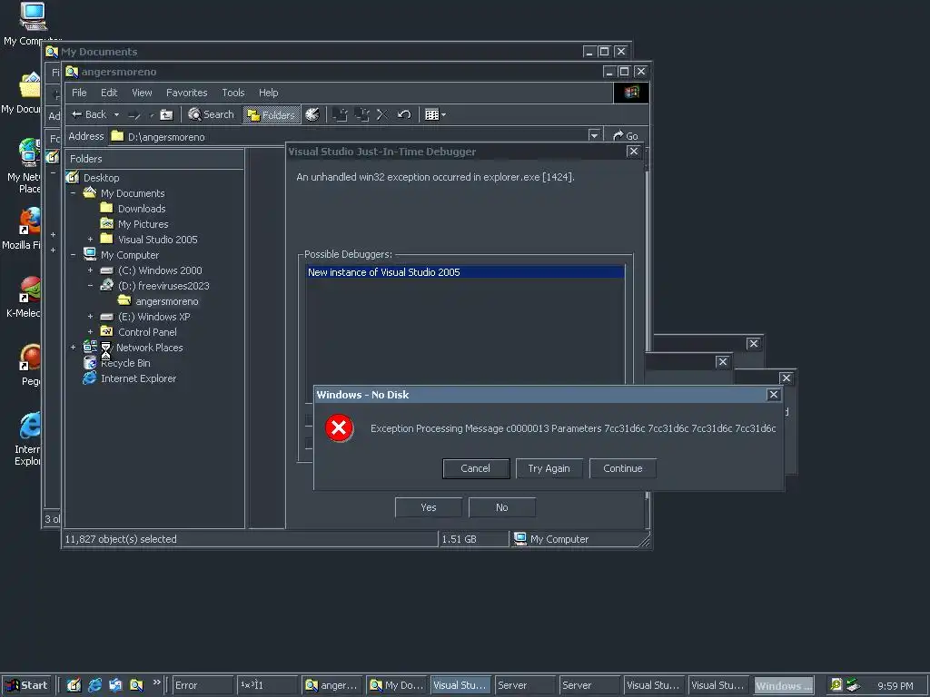Open the View menu
The image size is (930, 697).
[x=142, y=93]
